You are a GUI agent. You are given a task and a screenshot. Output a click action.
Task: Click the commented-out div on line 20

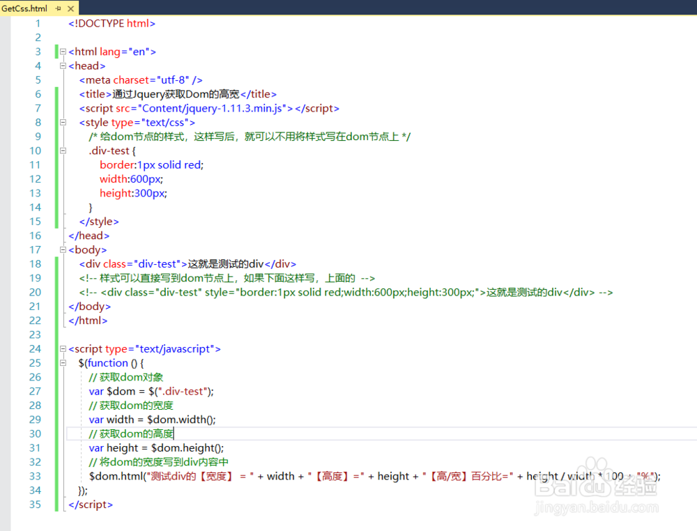[346, 293]
